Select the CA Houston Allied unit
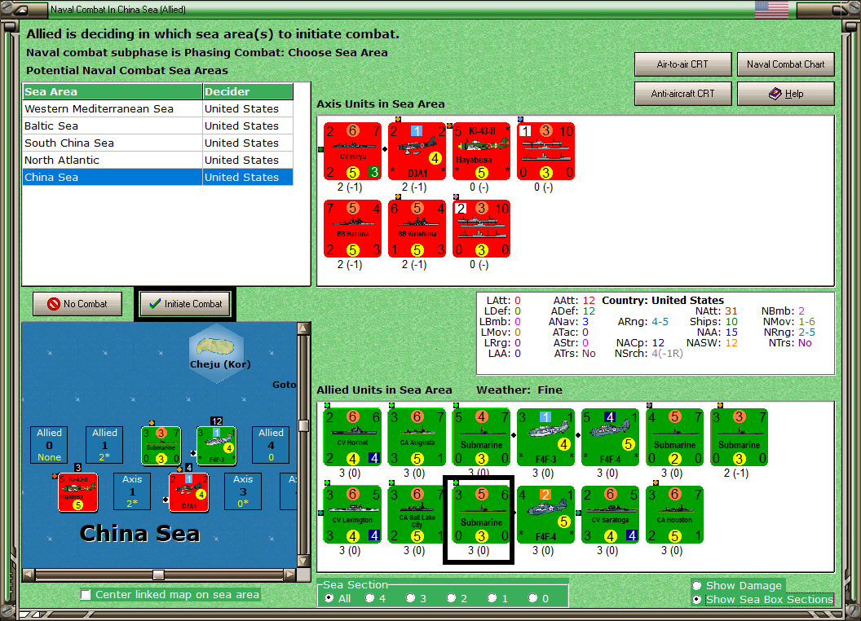 coord(675,514)
